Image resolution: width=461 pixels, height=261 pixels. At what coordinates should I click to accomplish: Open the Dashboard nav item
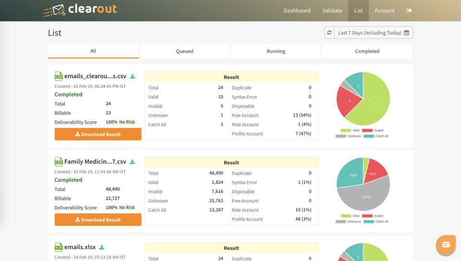point(297,11)
